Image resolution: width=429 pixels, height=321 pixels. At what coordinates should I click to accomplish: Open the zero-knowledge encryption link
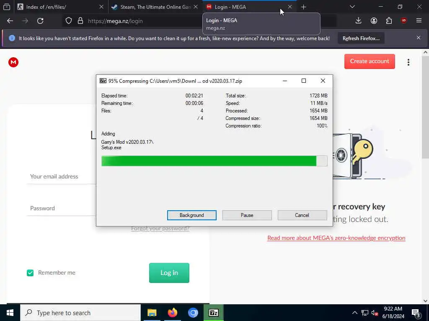tap(336, 238)
